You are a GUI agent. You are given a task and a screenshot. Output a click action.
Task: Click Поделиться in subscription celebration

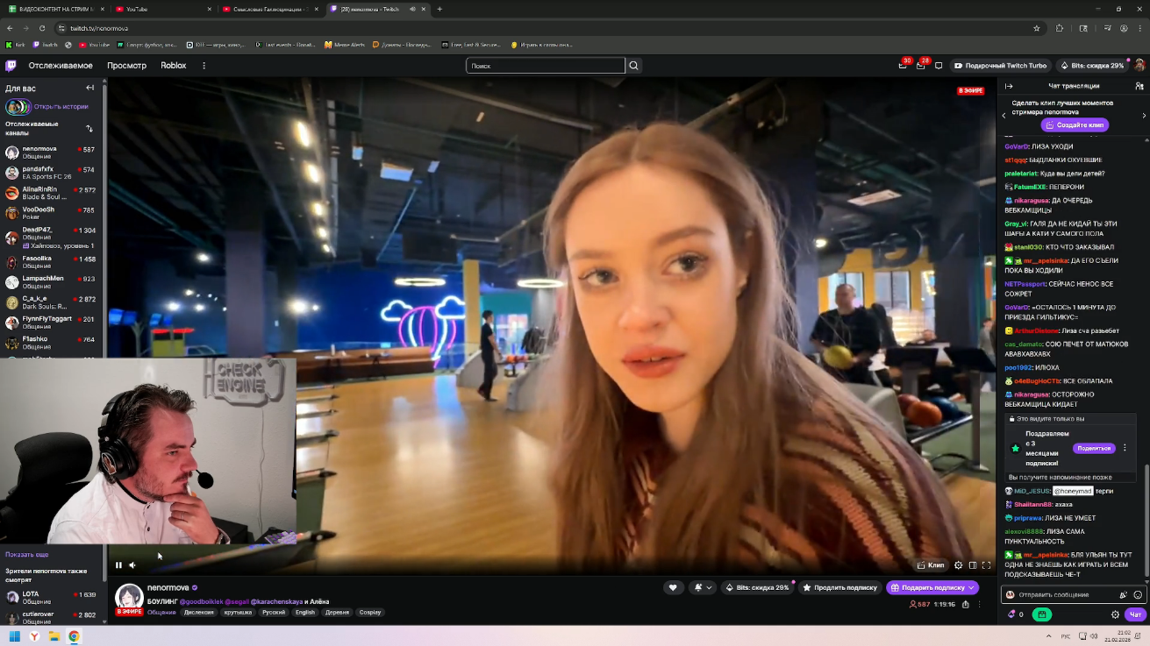click(1094, 448)
